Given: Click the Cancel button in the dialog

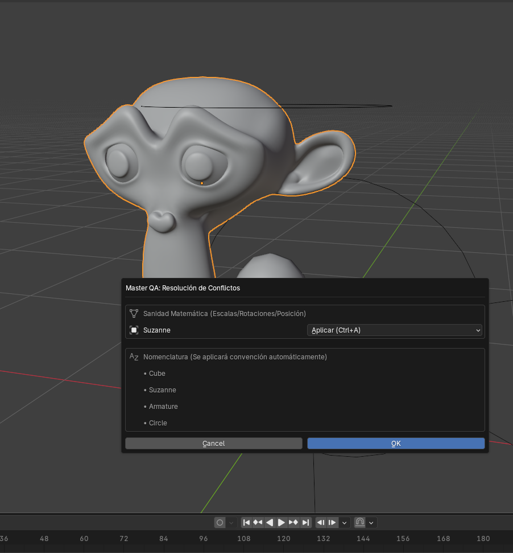Looking at the screenshot, I should 214,443.
